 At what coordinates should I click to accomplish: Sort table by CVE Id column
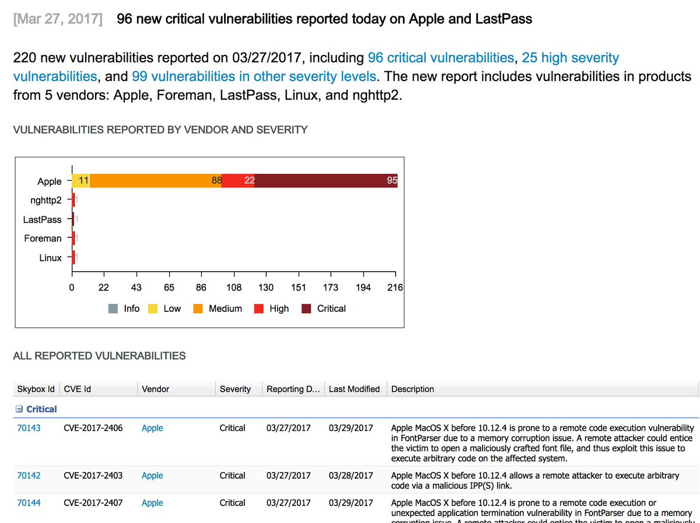click(99, 389)
